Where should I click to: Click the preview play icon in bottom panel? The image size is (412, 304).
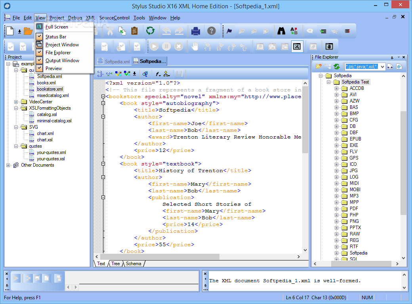coord(16,278)
